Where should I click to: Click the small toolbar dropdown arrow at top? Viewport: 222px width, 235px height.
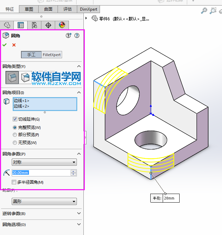[x=193, y=1]
